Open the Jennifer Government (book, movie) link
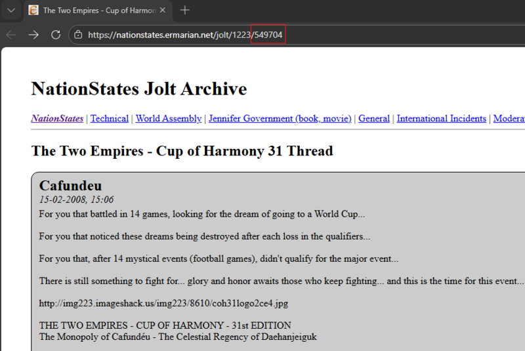 point(280,119)
